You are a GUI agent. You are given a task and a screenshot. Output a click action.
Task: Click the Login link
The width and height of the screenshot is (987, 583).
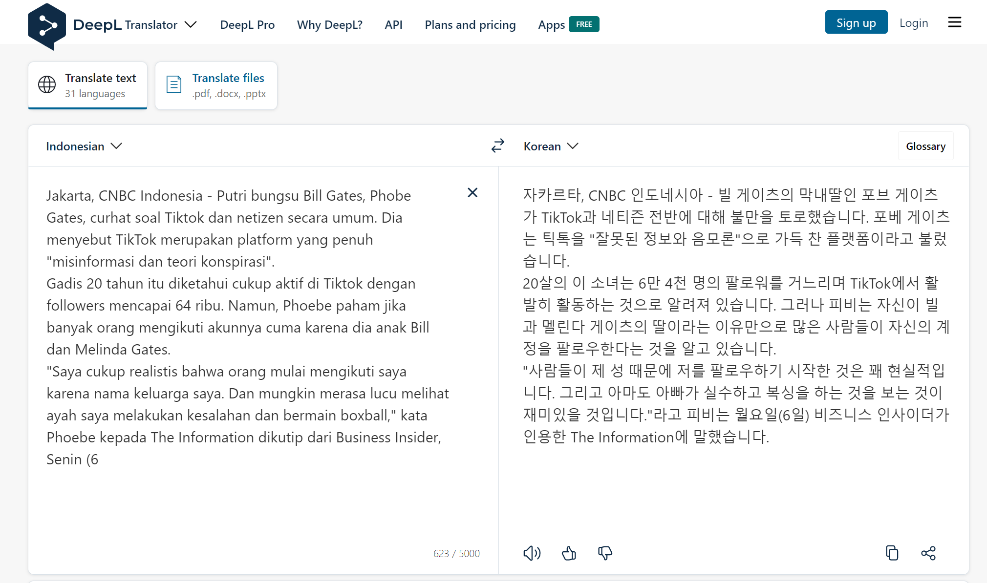(914, 22)
